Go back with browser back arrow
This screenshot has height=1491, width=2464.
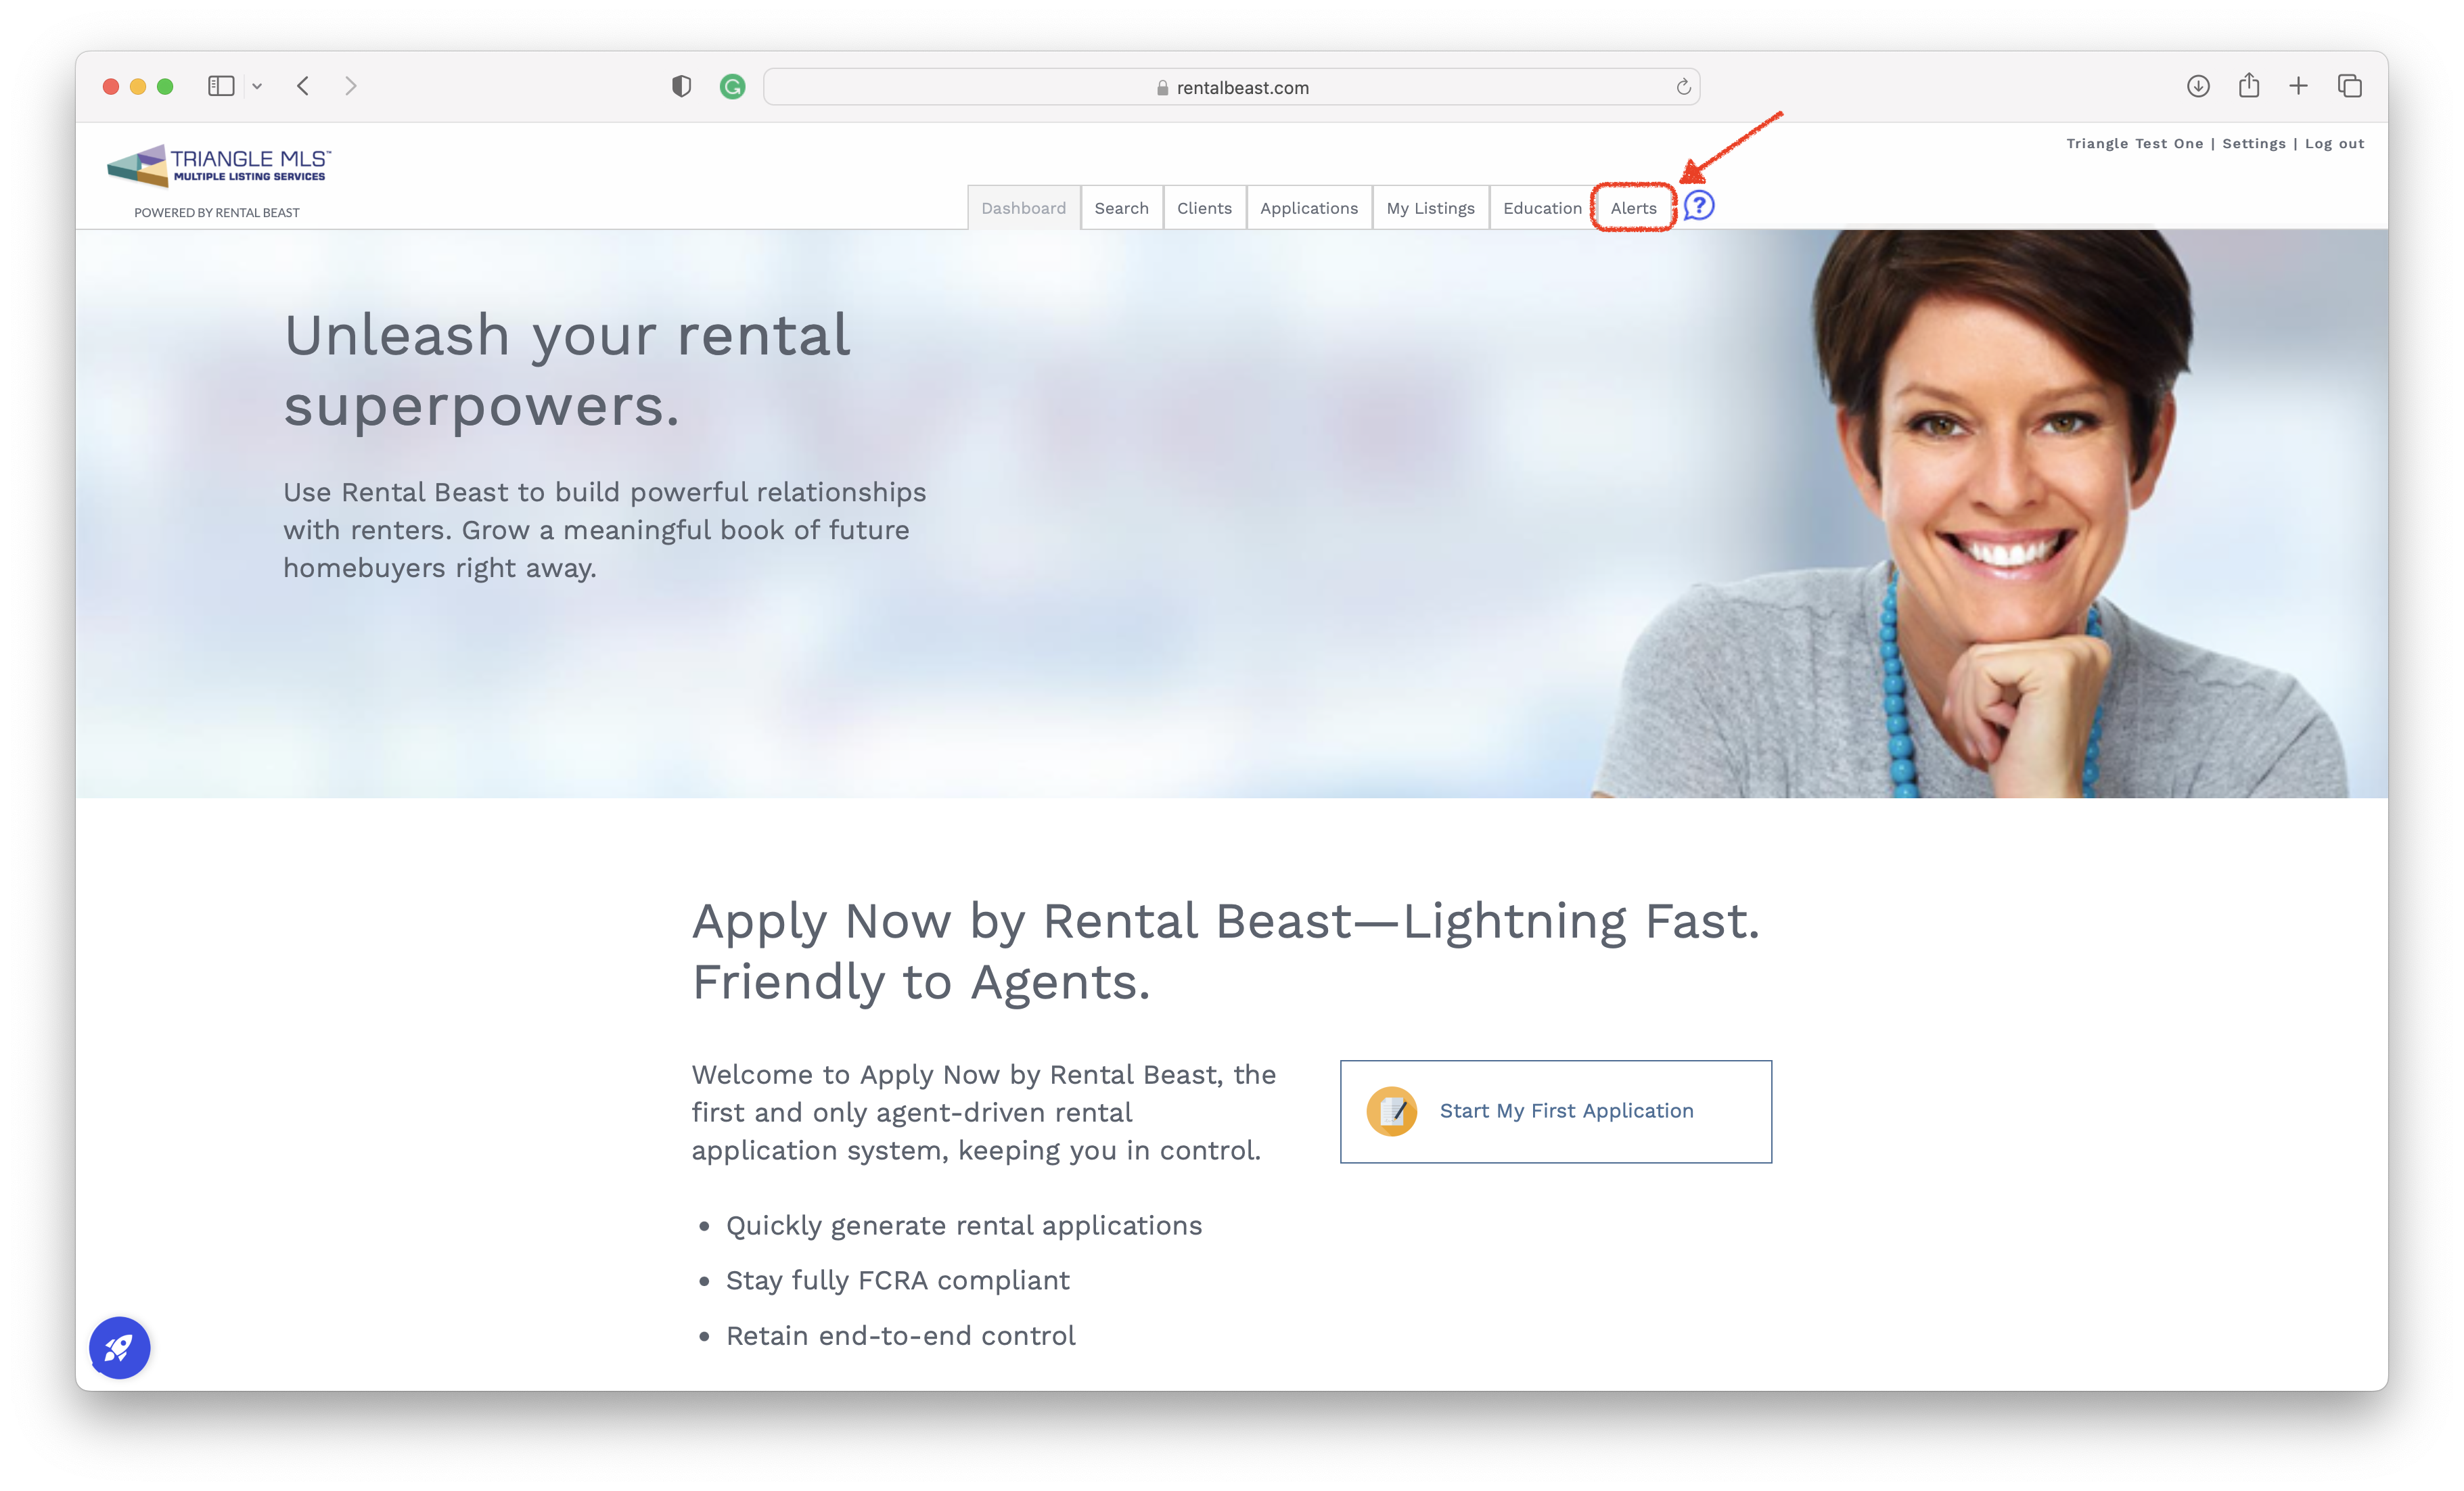[303, 86]
